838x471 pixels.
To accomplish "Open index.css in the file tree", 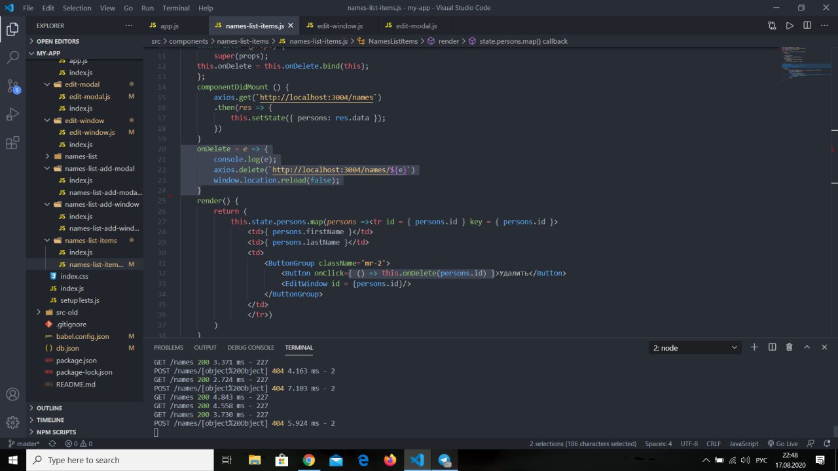I will click(x=84, y=276).
